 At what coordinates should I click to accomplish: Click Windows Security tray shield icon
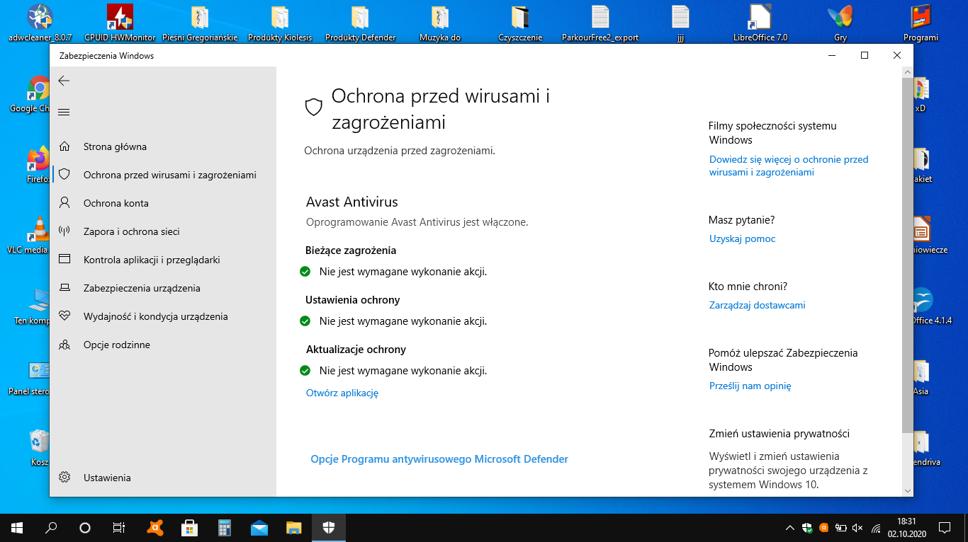(807, 528)
